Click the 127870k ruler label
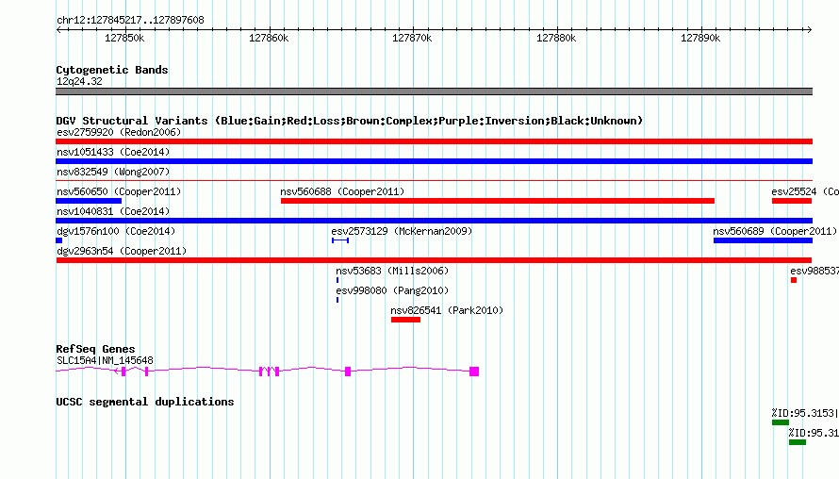The width and height of the screenshot is (839, 479). 412,38
